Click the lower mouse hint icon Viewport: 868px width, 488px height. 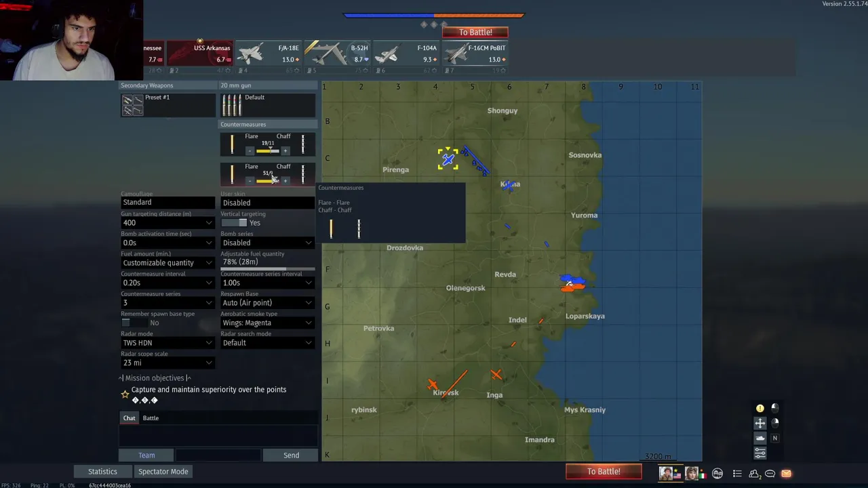[774, 423]
